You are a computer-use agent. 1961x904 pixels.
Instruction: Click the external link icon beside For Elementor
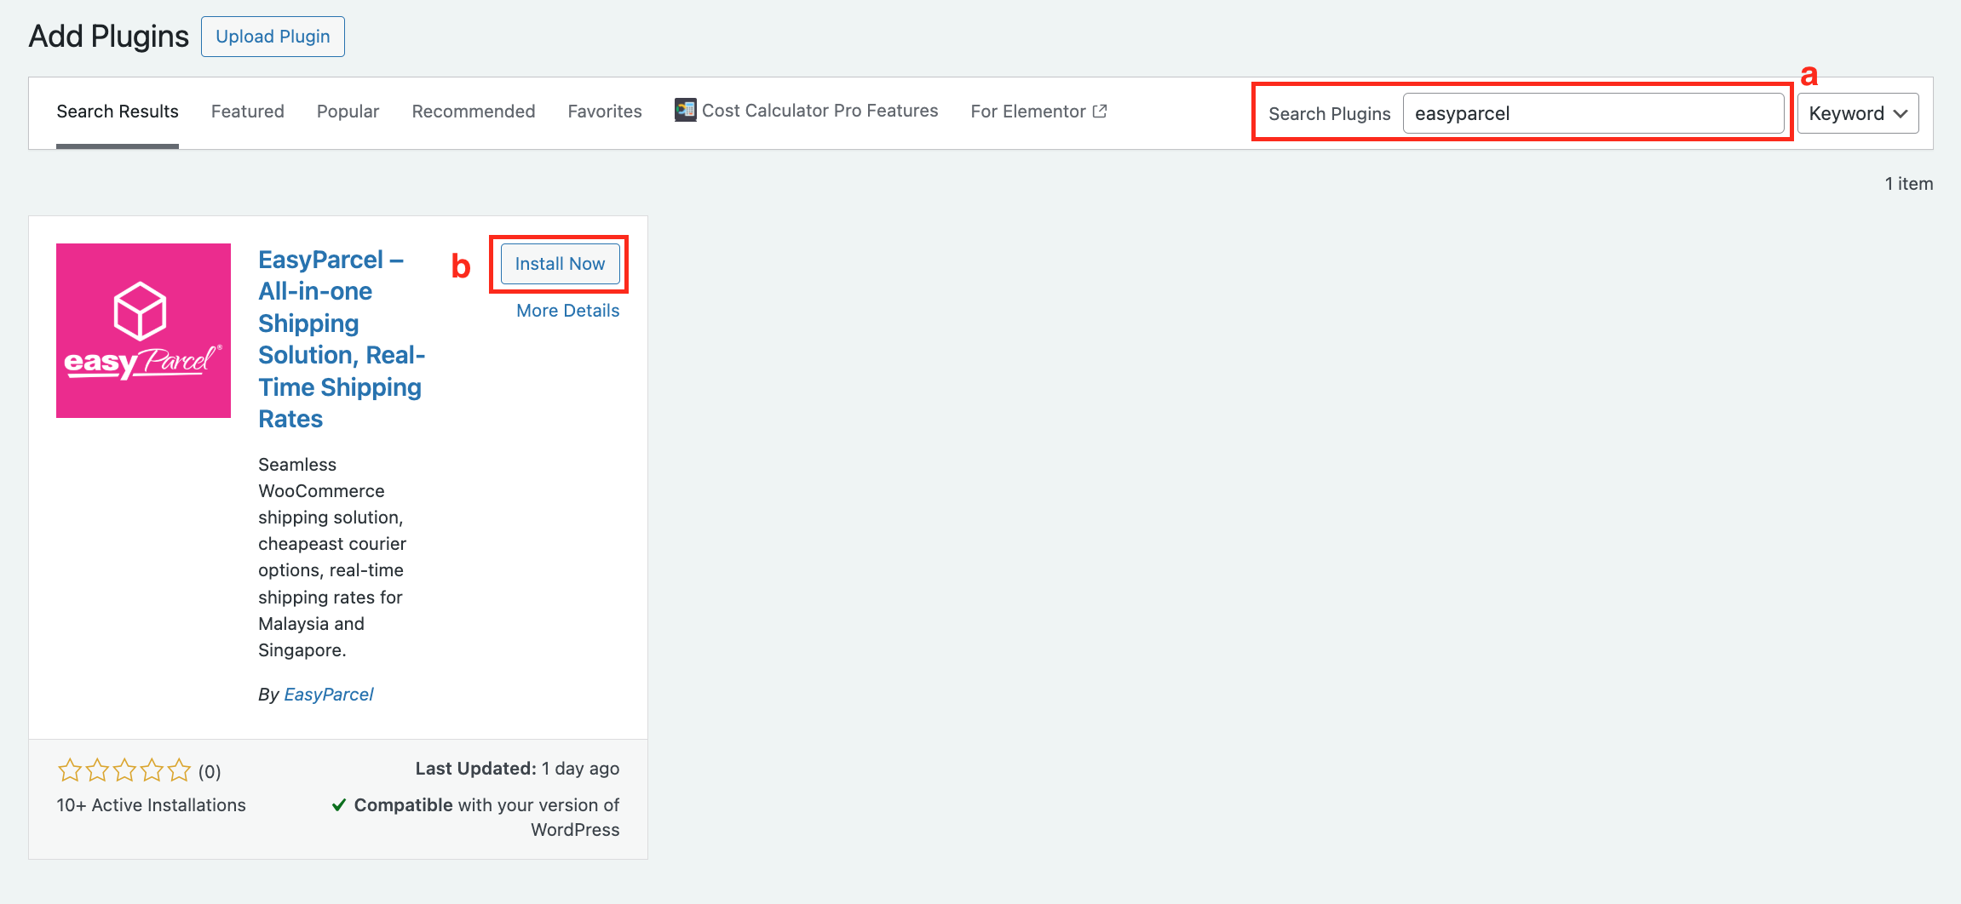click(1100, 112)
